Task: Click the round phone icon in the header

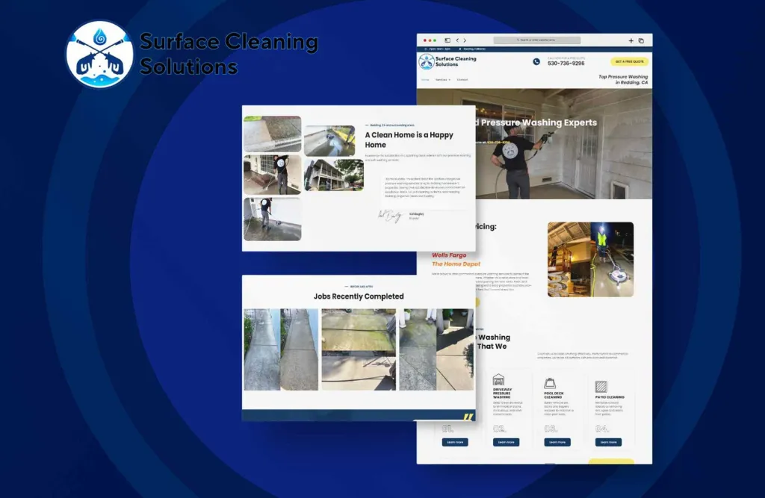Action: point(536,61)
